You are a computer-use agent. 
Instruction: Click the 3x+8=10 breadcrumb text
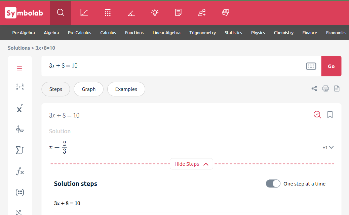[45, 48]
